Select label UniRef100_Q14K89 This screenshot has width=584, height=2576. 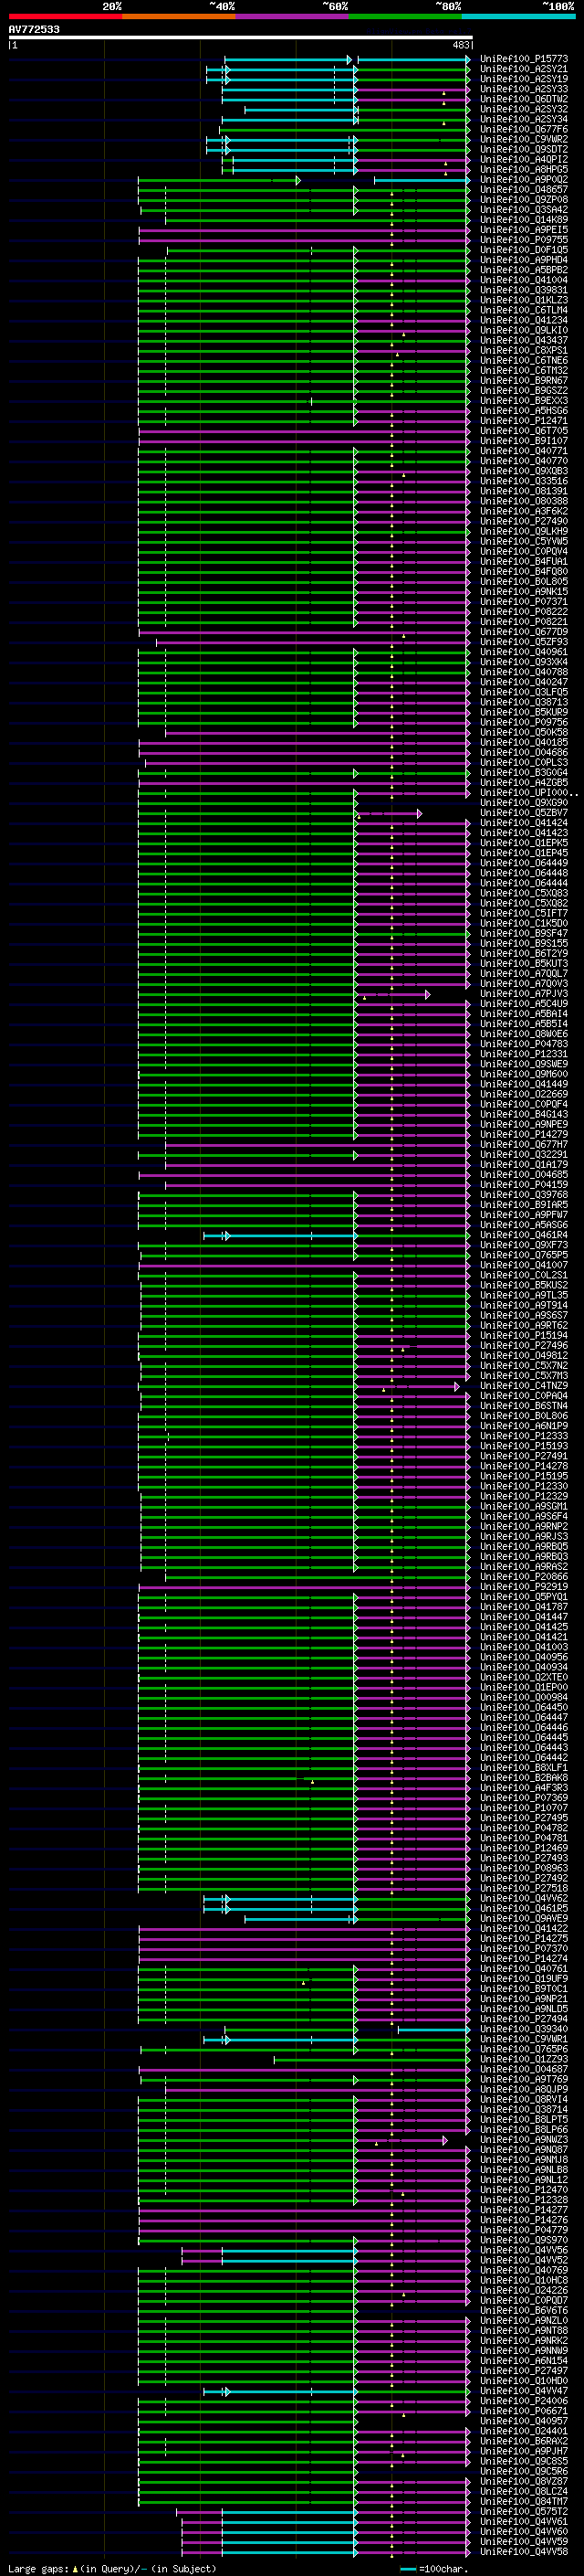[x=523, y=220]
